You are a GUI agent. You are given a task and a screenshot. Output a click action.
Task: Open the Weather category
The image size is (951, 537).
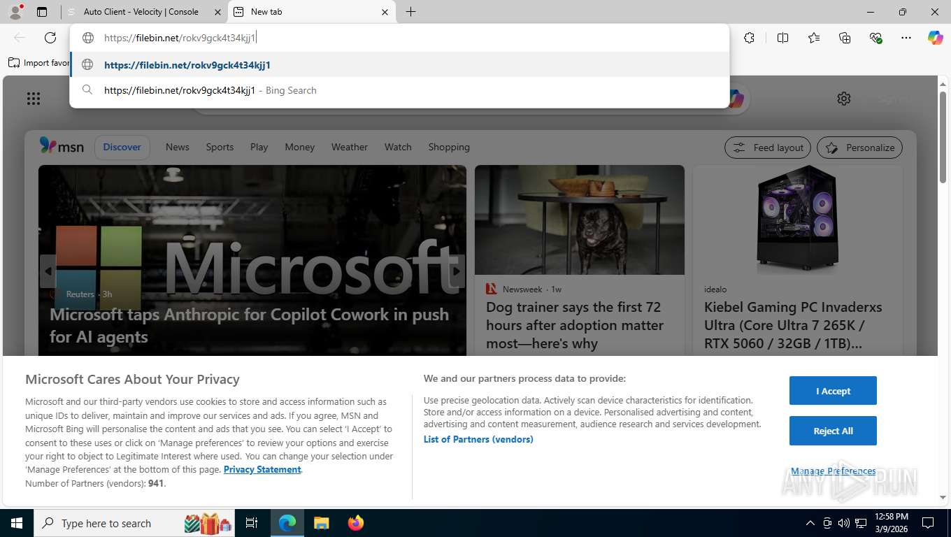[350, 147]
